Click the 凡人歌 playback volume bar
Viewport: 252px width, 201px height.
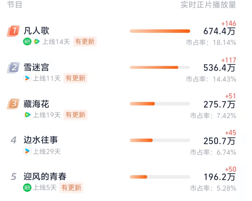point(160,31)
